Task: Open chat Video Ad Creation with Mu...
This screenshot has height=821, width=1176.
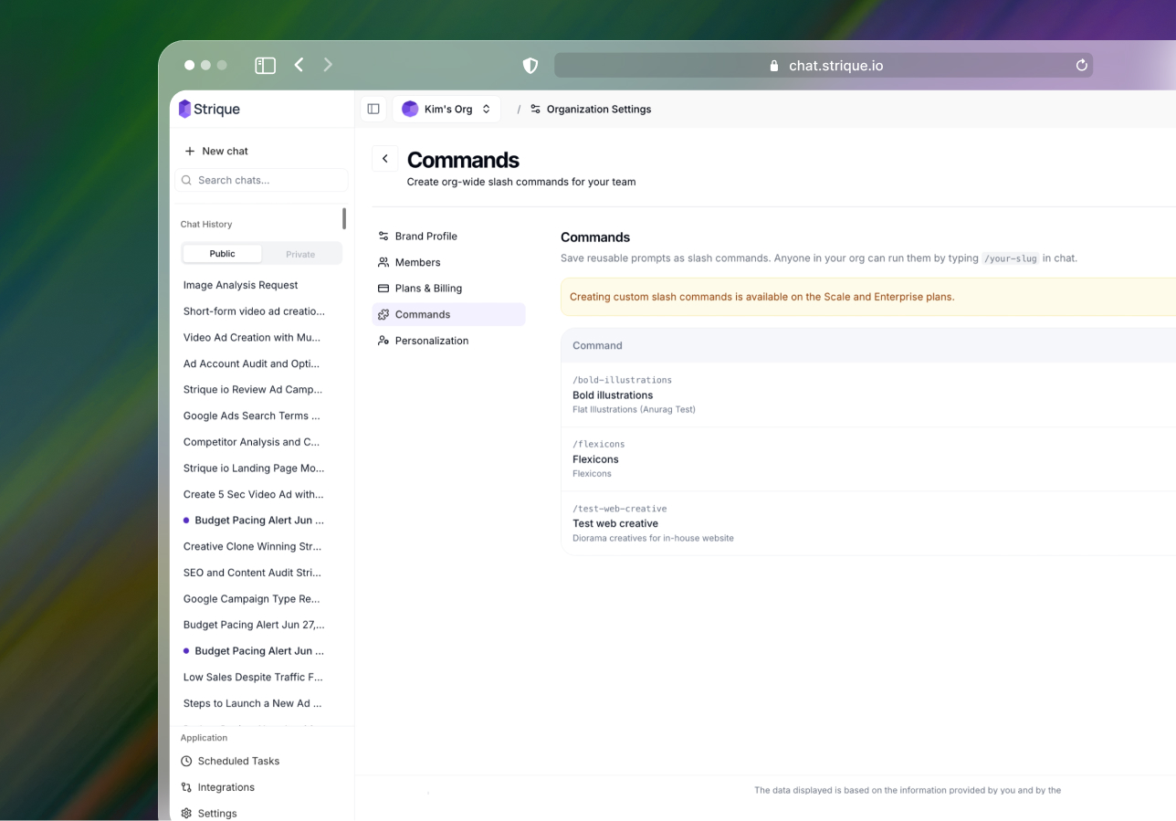Action: [252, 337]
